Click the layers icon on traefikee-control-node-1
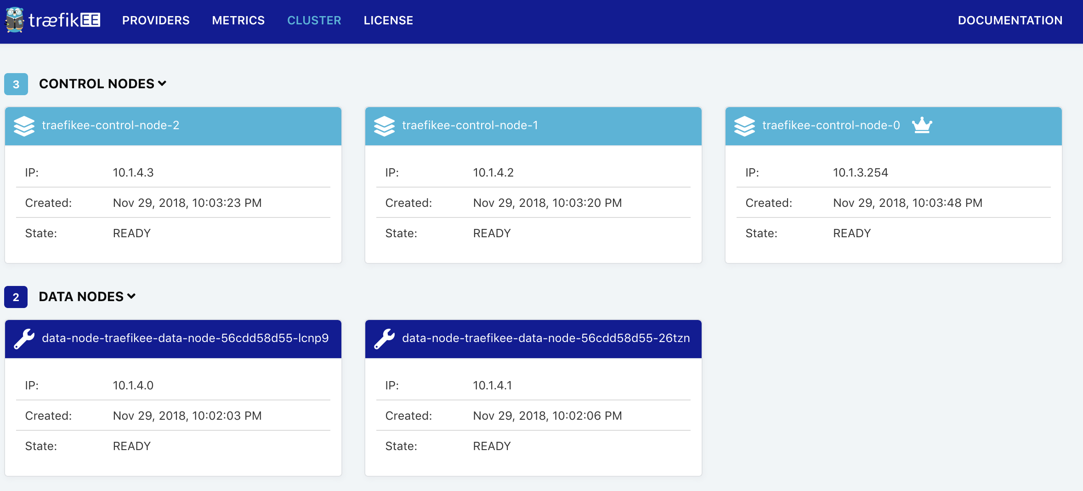The width and height of the screenshot is (1083, 491). click(384, 126)
